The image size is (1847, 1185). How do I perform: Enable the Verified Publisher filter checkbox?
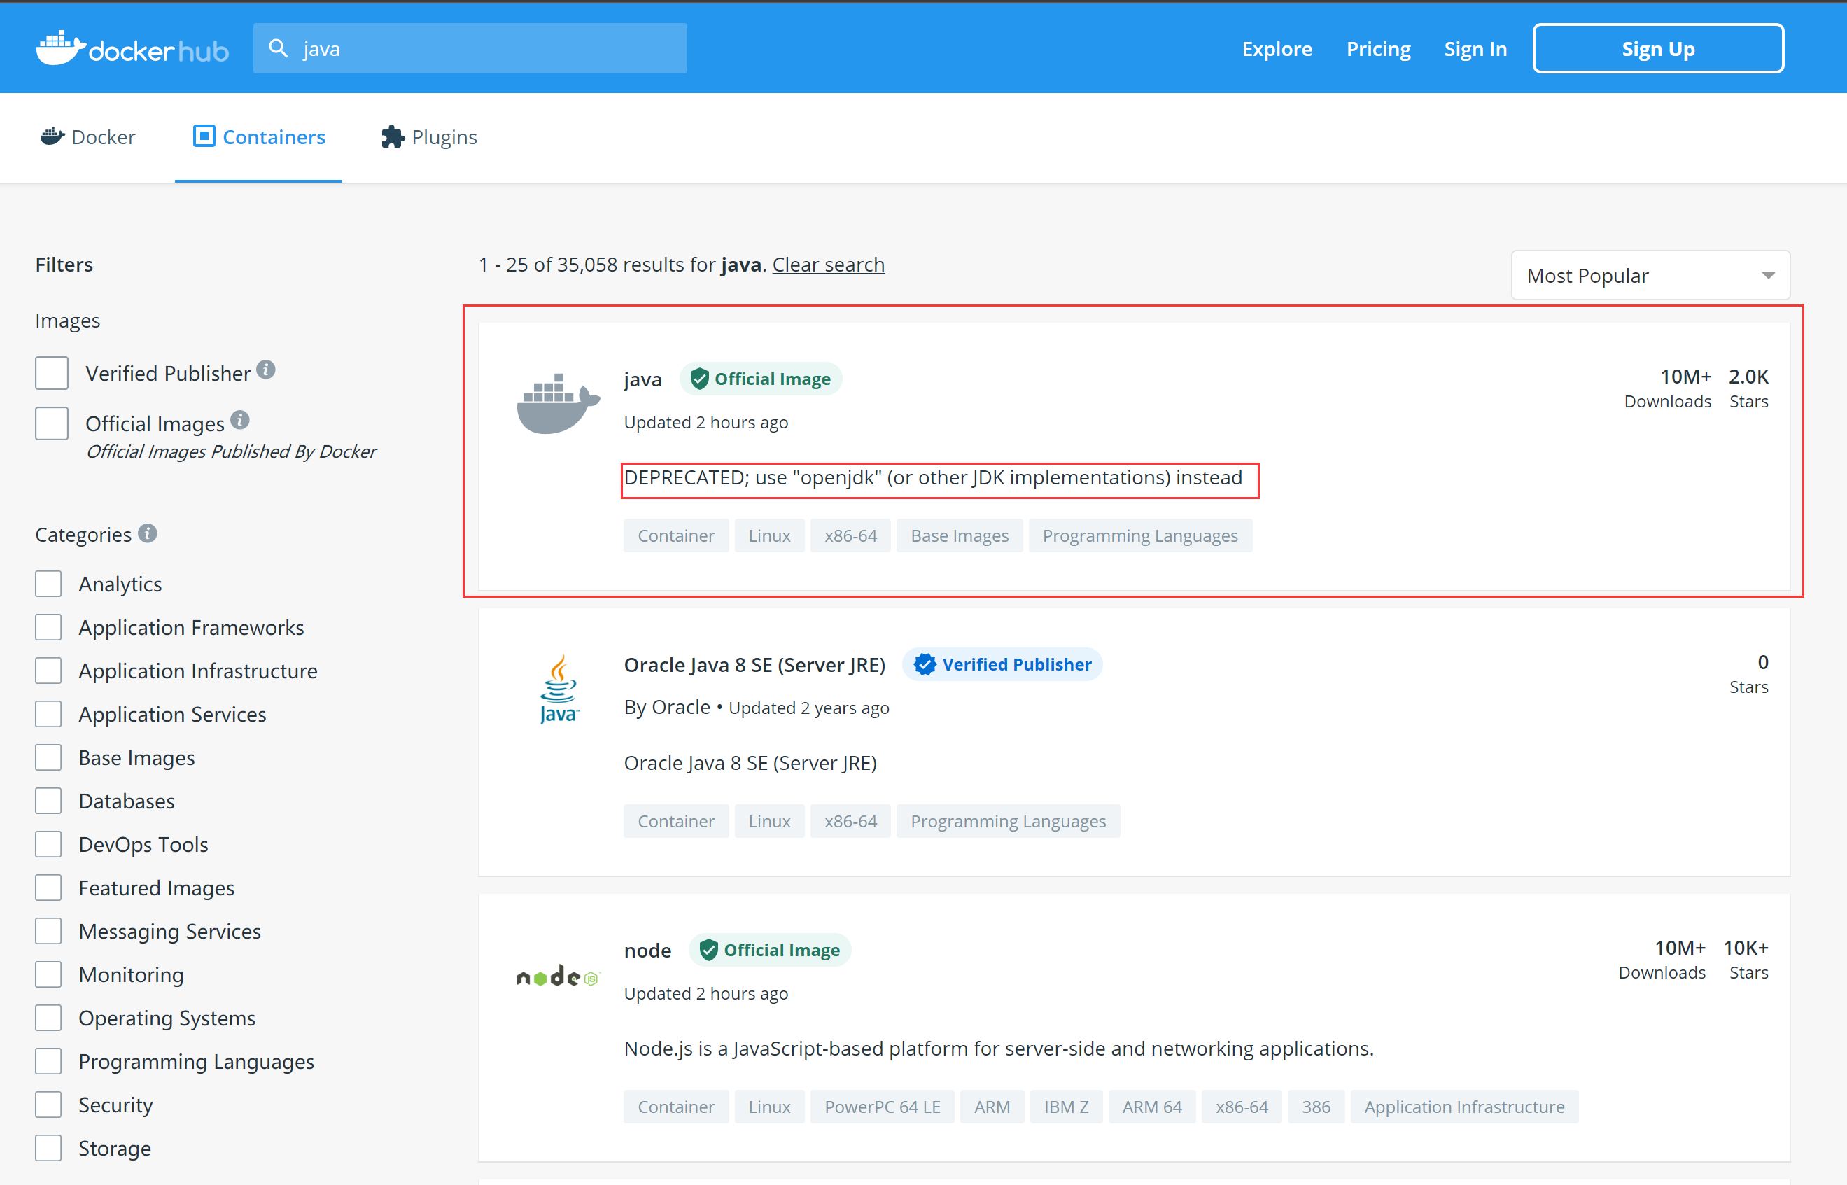click(x=52, y=373)
